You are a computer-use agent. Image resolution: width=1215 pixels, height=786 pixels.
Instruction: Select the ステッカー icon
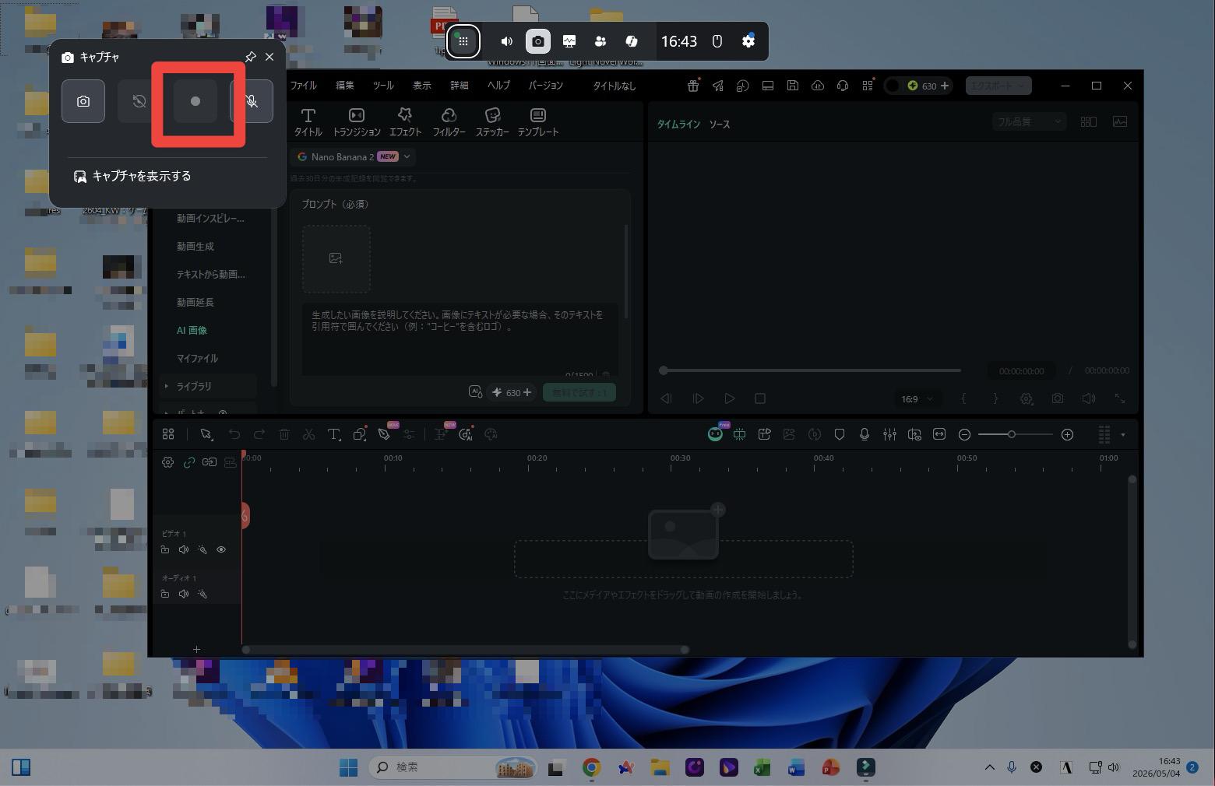click(492, 122)
